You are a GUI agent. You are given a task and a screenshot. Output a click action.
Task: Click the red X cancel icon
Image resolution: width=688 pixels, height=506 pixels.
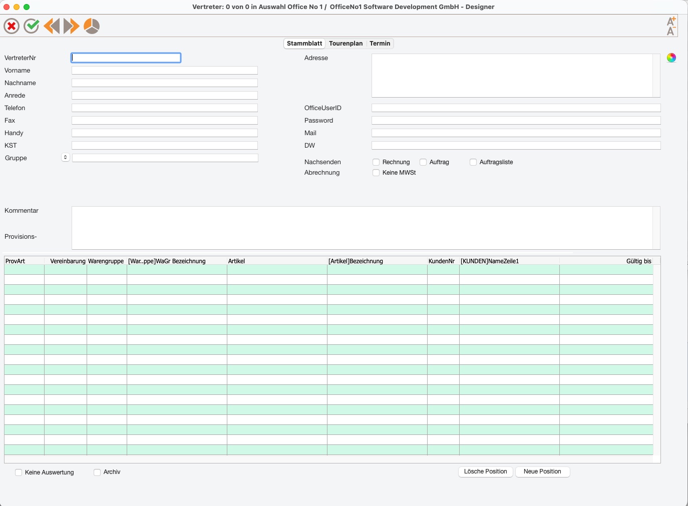click(x=12, y=26)
